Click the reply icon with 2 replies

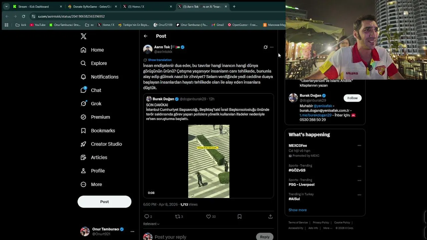coord(148,217)
